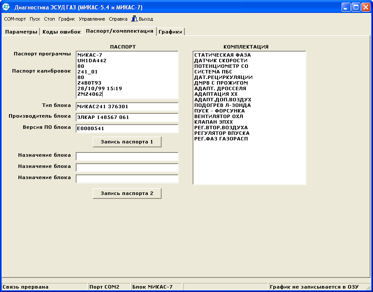Select ПОДОГРЕВ Л-ЗОНДА in the equipment list

[223, 105]
